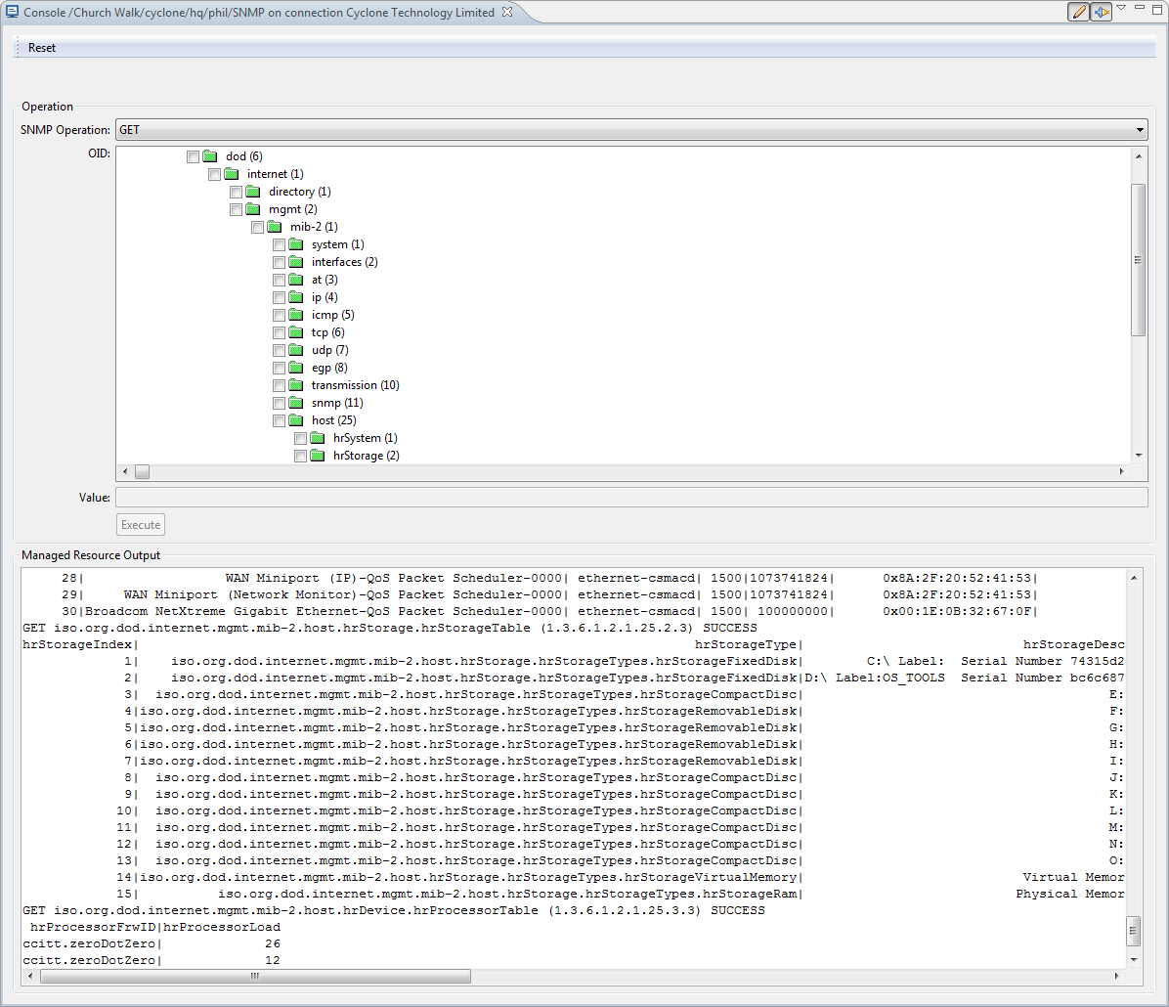
Task: Tick the internet (1) checkbox
Action: pyautogui.click(x=215, y=175)
